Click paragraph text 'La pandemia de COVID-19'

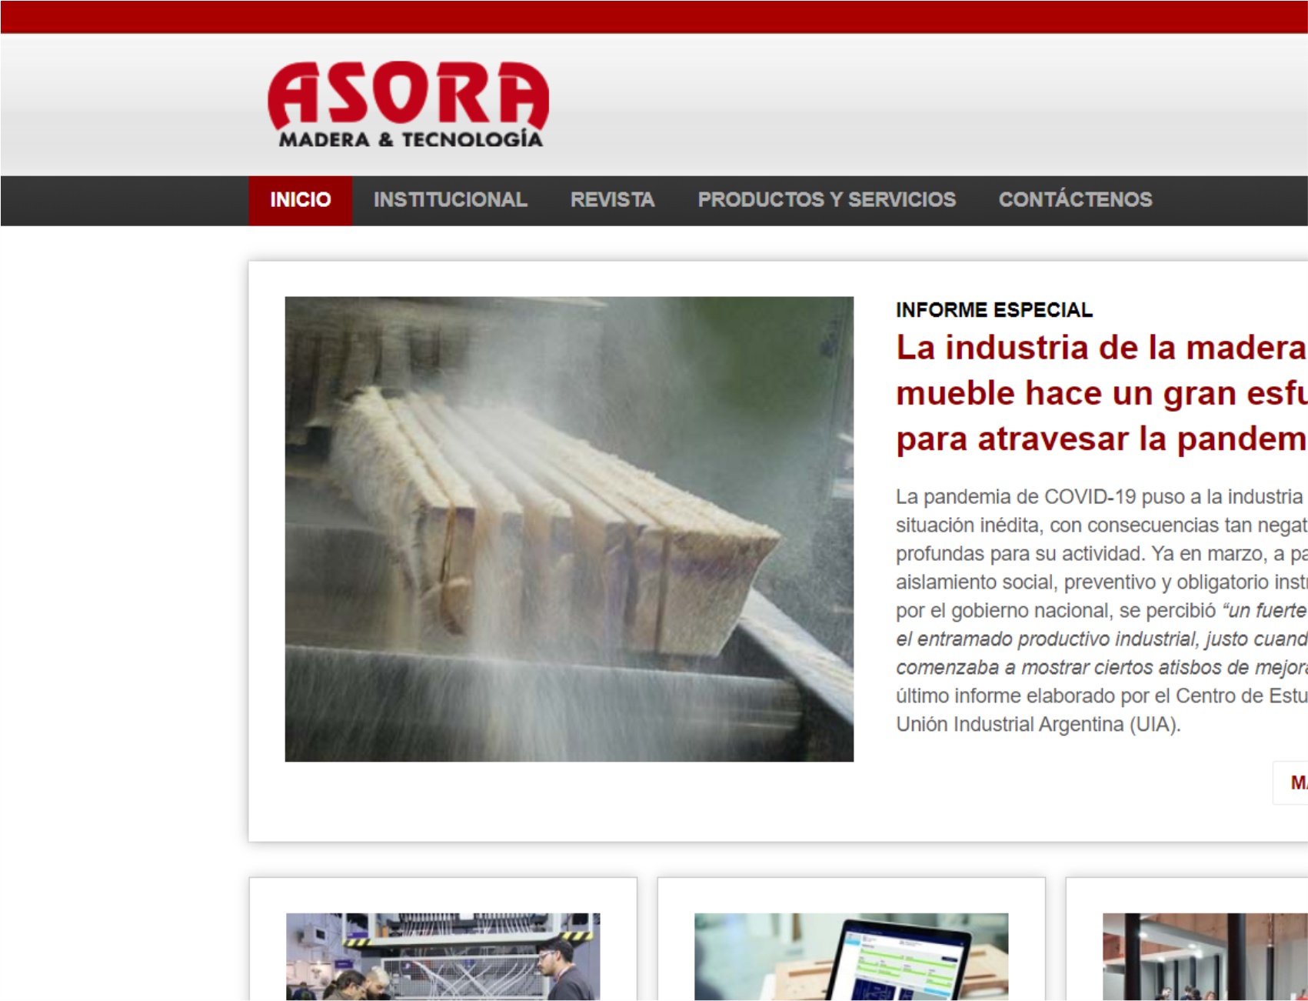1016,497
